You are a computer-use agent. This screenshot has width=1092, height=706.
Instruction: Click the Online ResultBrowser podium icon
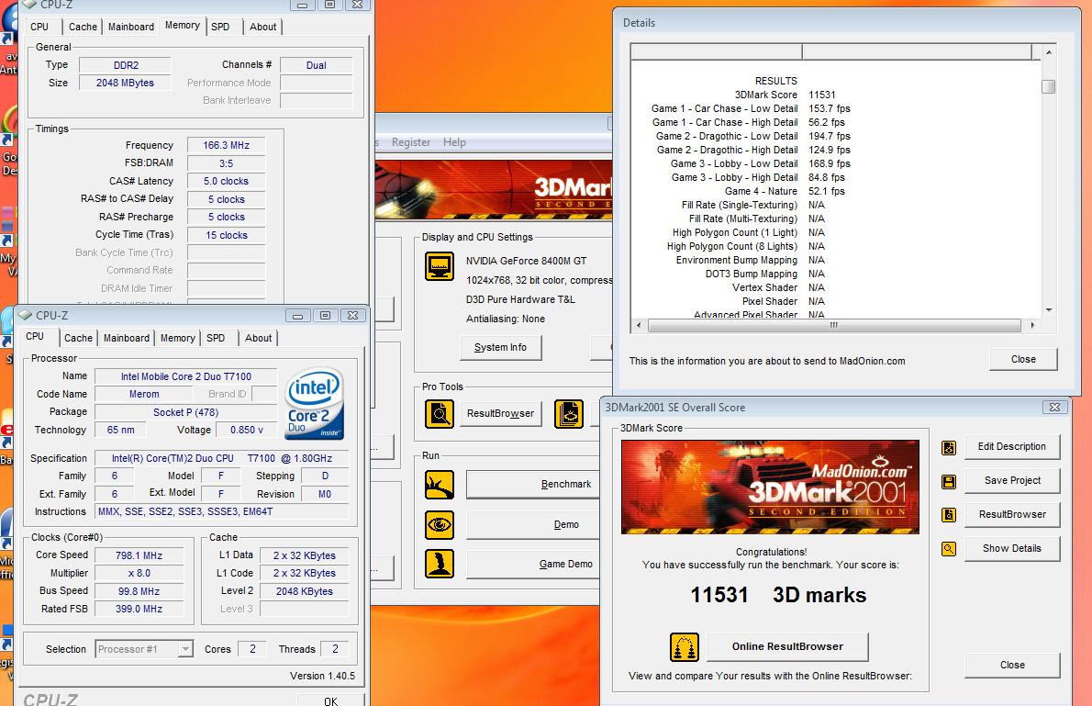[x=685, y=646]
